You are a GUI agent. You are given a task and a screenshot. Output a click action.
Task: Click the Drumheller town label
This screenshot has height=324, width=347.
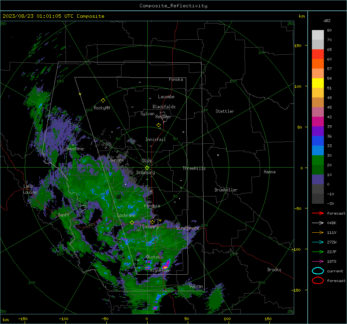pyautogui.click(x=226, y=190)
